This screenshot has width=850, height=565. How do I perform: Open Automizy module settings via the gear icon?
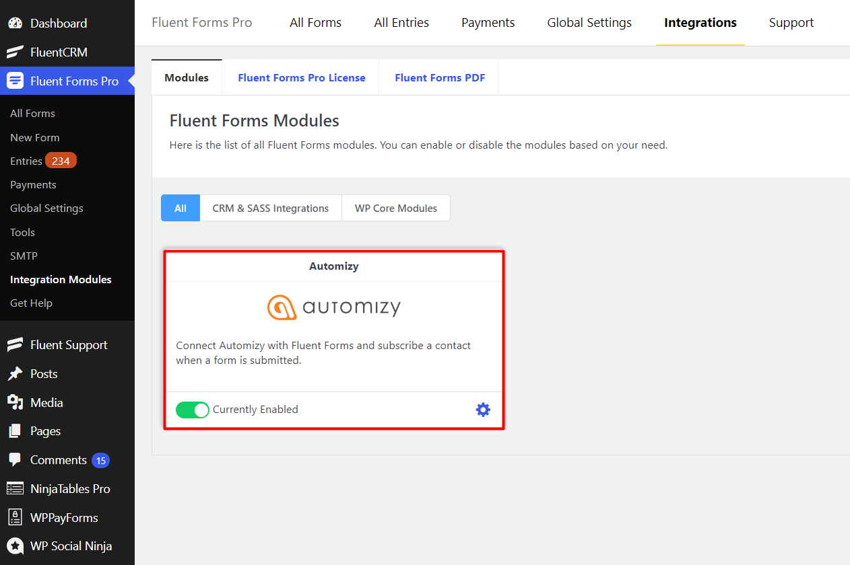(x=483, y=409)
